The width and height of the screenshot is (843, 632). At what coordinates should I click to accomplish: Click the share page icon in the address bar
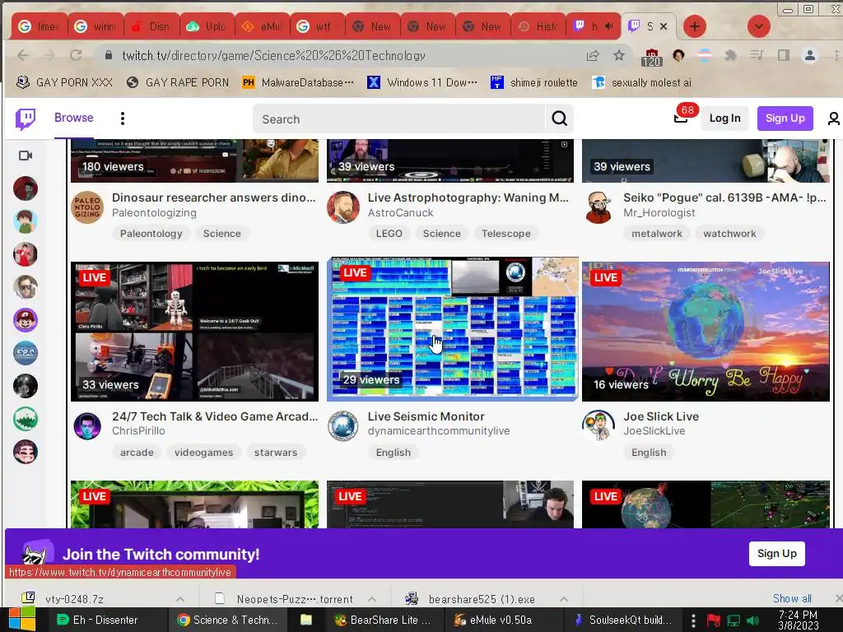(x=593, y=55)
